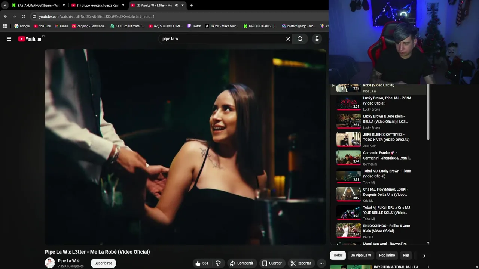Click the playlist scroll down arrow
Screen dimensions: 479x269
pos(428,243)
